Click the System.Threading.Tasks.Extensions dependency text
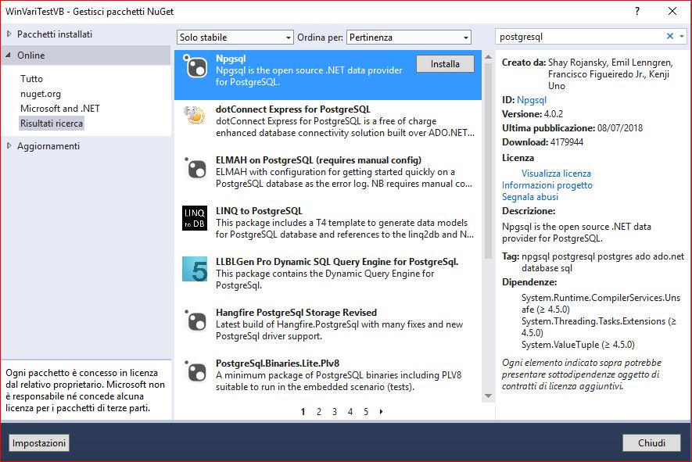Screen dimensions: 692x462 pos(598,327)
